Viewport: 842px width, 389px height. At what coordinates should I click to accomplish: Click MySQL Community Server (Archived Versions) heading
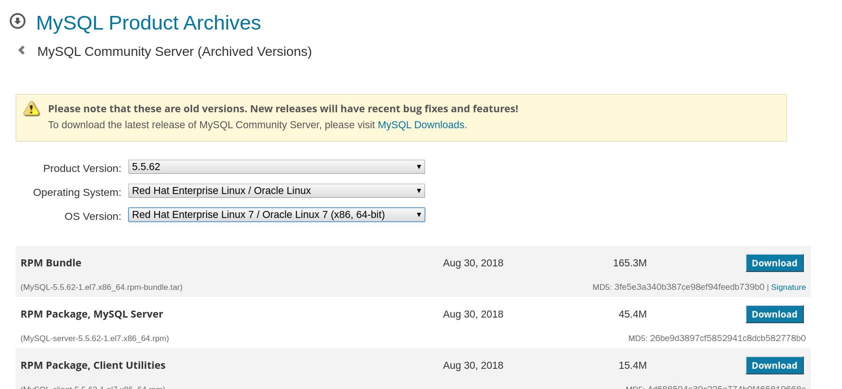[175, 52]
